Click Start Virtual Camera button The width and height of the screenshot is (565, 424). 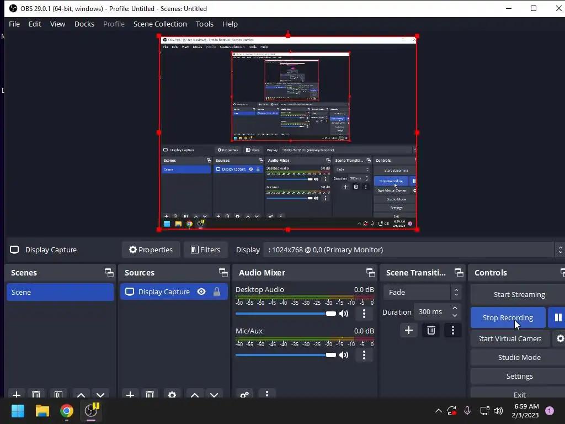[x=510, y=338]
